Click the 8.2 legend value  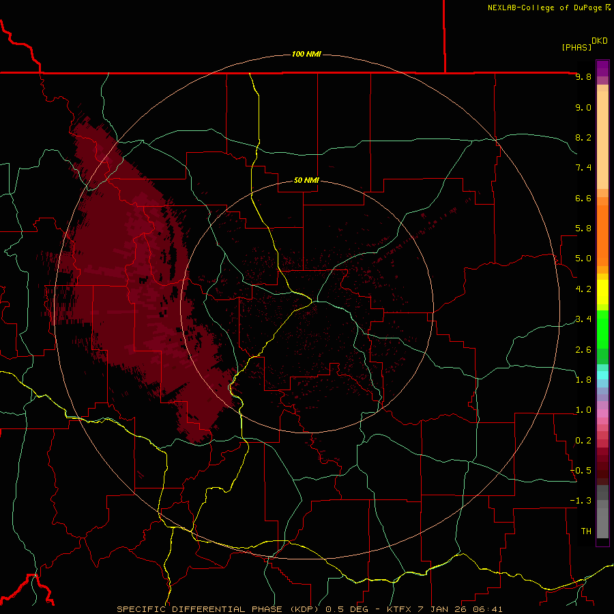[x=583, y=137]
